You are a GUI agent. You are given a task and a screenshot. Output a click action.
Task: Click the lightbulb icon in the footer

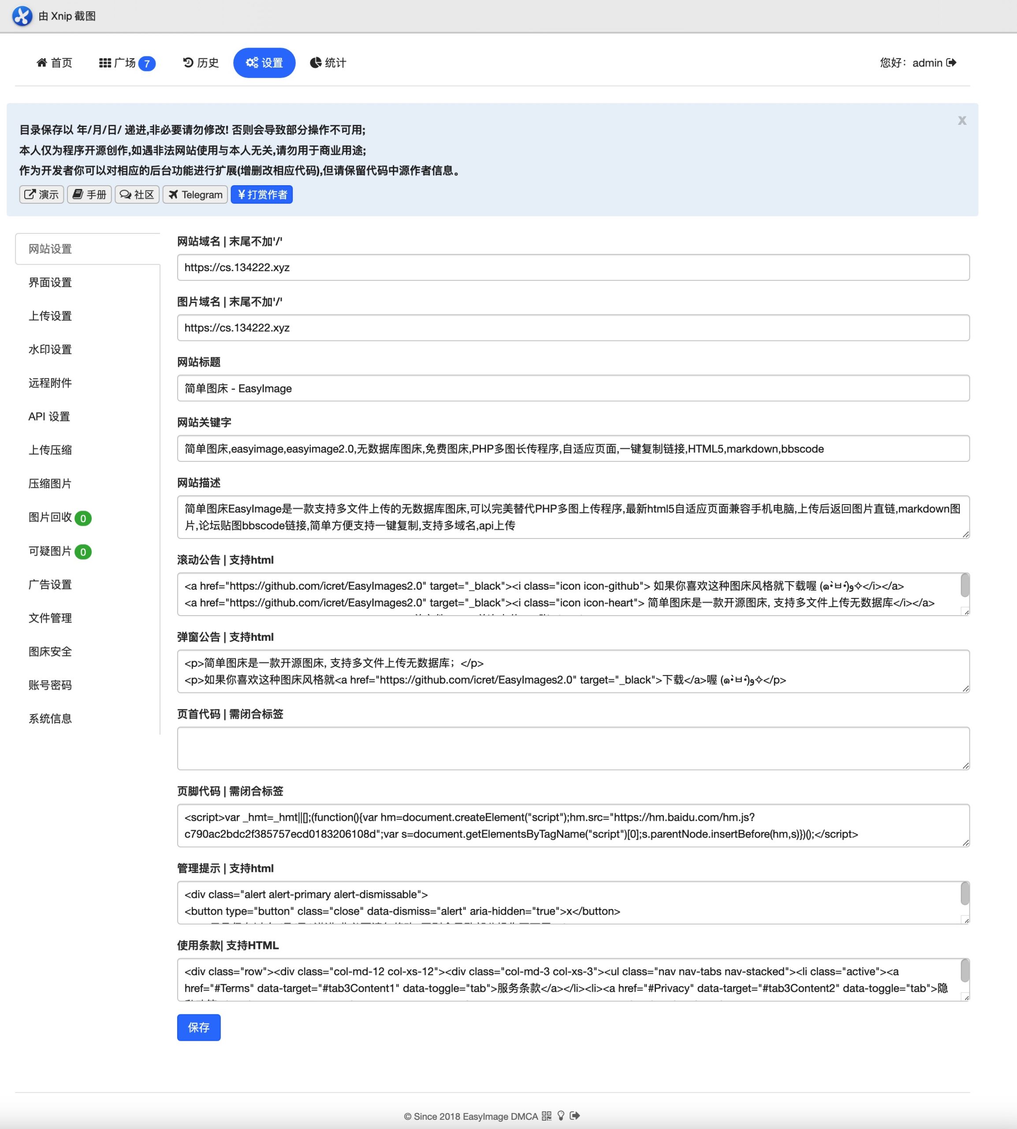(x=561, y=1116)
